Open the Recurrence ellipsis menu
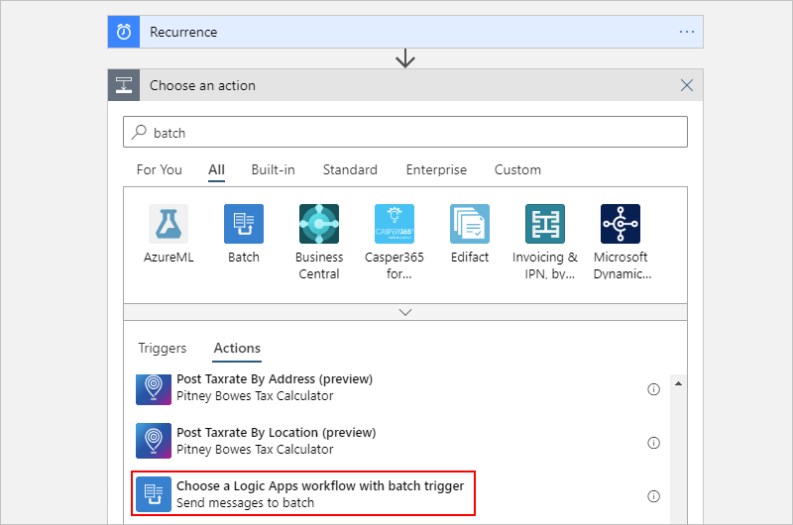Screen dimensions: 793x525 point(687,32)
